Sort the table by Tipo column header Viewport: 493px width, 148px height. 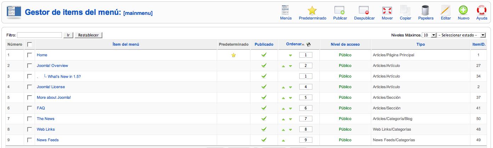[x=421, y=45]
